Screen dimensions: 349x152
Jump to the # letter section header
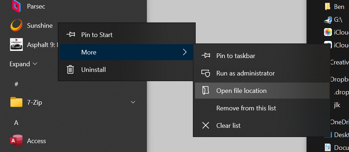click(x=16, y=84)
